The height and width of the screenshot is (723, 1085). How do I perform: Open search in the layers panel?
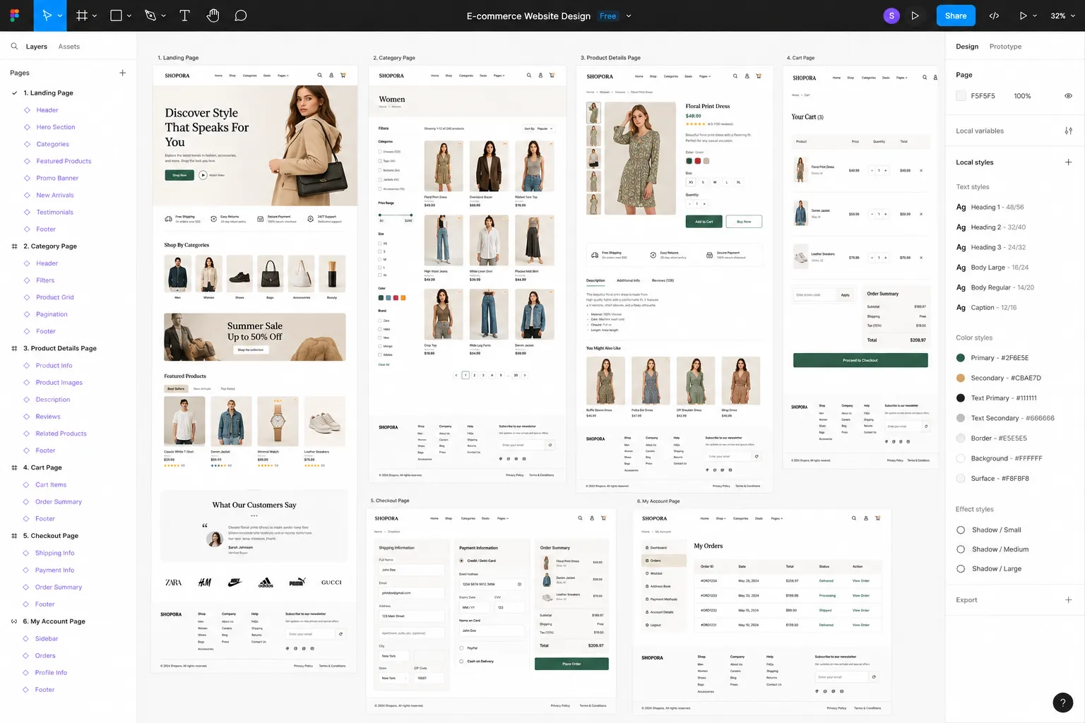pyautogui.click(x=14, y=47)
